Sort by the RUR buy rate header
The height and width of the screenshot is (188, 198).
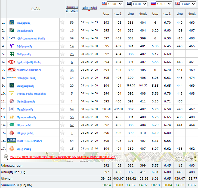[x=155, y=14]
